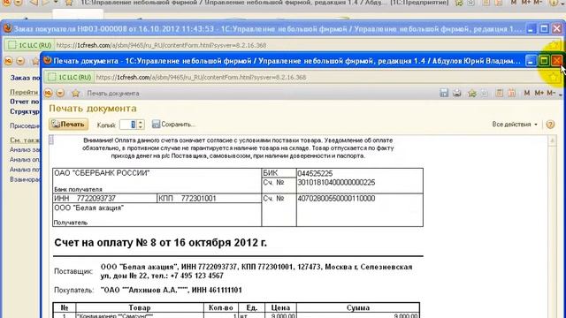566x318 pixels.
Task: Open the Все действия dropdown
Action: pyautogui.click(x=515, y=124)
